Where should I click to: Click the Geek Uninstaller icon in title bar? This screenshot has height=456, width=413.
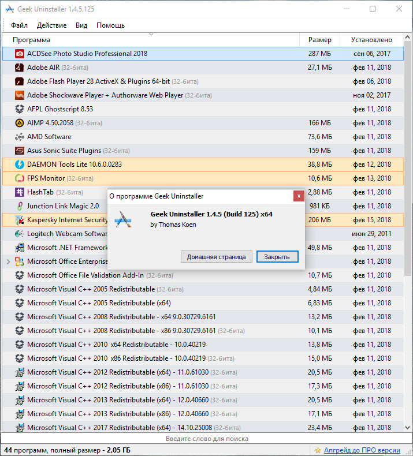10,9
